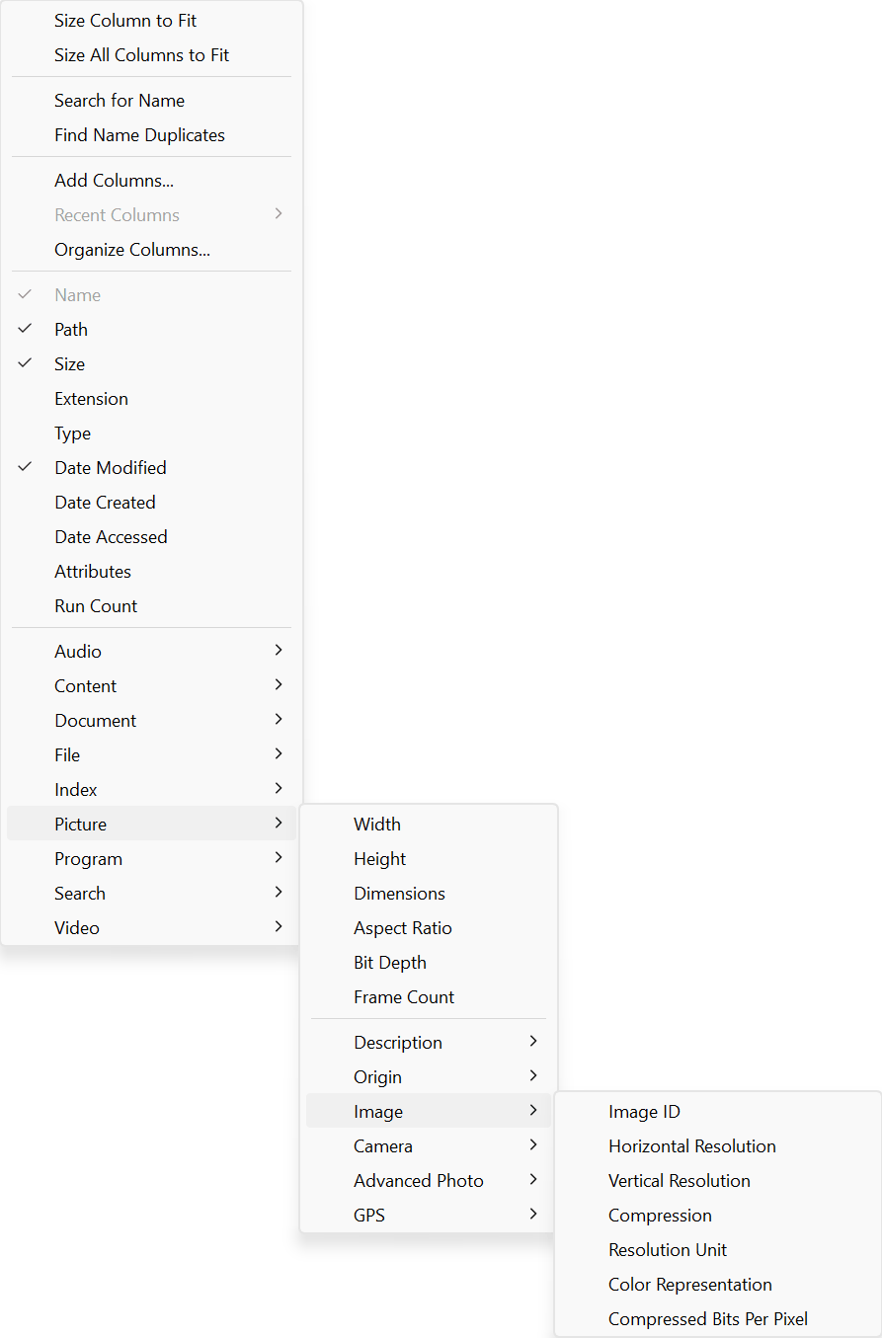882x1338 pixels.
Task: Uncheck the Size column option
Action: pyautogui.click(x=69, y=364)
